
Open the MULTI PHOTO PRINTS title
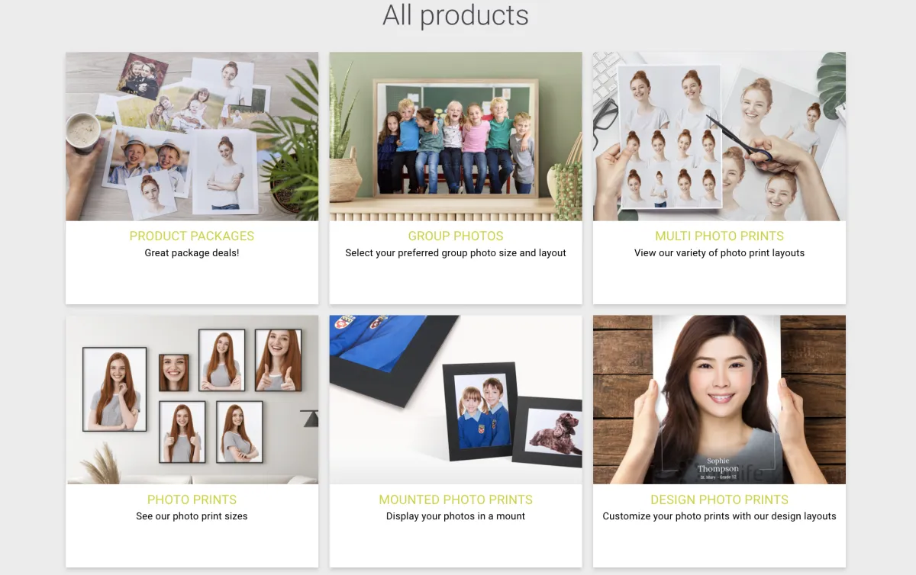(719, 236)
